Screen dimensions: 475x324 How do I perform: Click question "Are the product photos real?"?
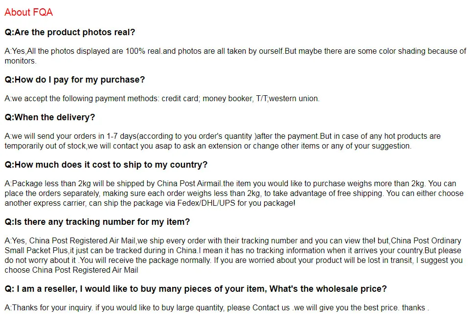pos(69,32)
